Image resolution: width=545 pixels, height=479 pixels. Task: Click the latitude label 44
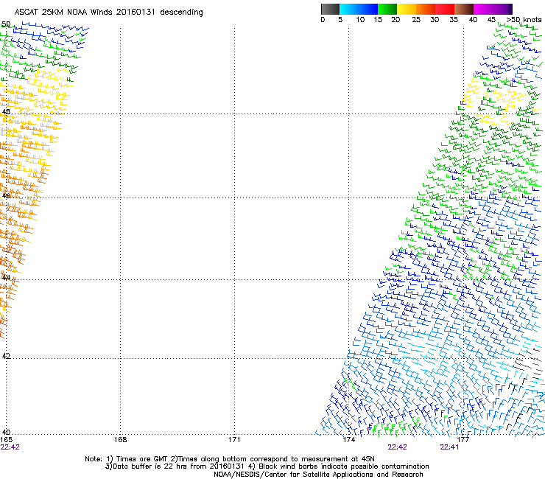(x=6, y=278)
